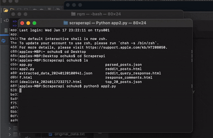This screenshot has width=213, height=138.
Task: Click idealista_20240117232717.html in the listing
Action: (x=50, y=82)
